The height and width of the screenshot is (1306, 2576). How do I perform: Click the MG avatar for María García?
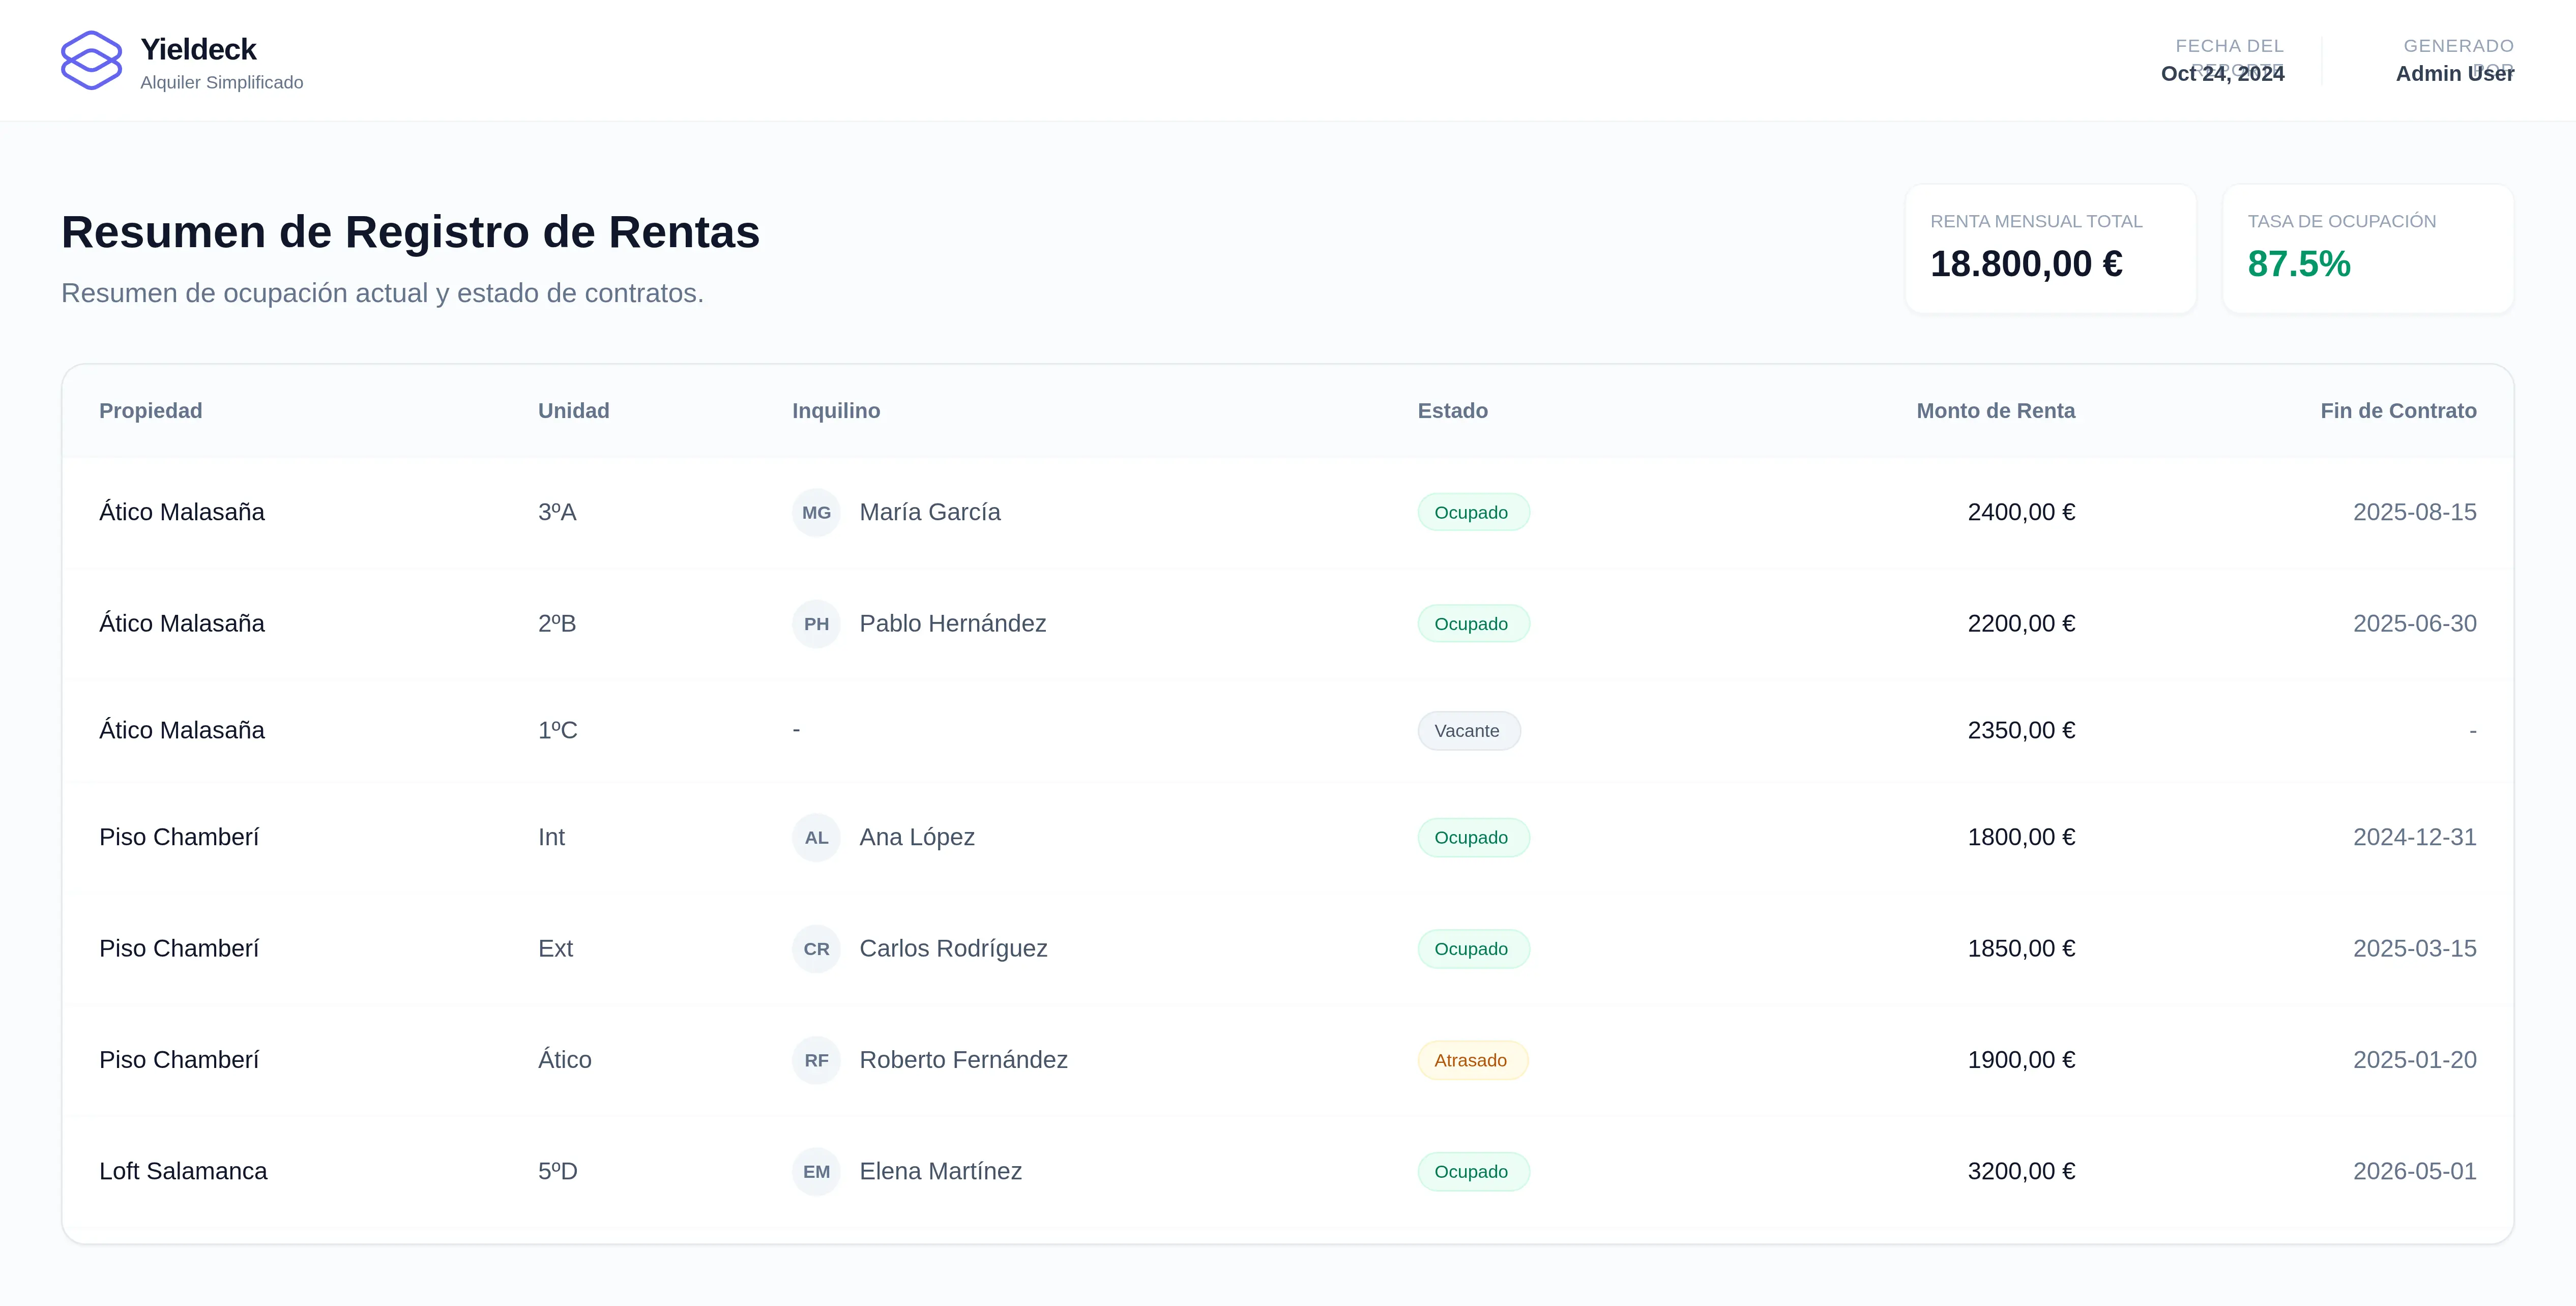[x=816, y=512]
